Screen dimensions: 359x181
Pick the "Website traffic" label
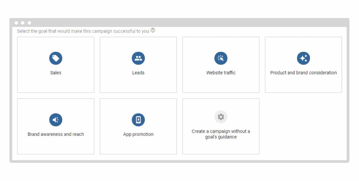pos(221,73)
